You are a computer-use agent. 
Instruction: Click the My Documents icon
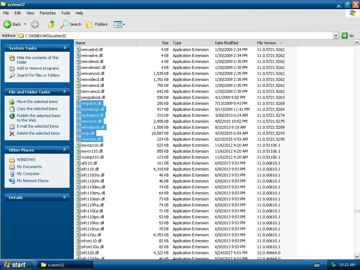click(x=12, y=167)
